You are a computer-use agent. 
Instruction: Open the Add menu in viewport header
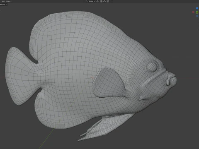pyautogui.click(x=3, y=1)
